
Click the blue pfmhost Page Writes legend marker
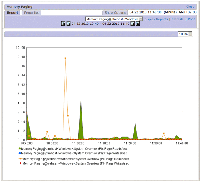tap(20, 153)
